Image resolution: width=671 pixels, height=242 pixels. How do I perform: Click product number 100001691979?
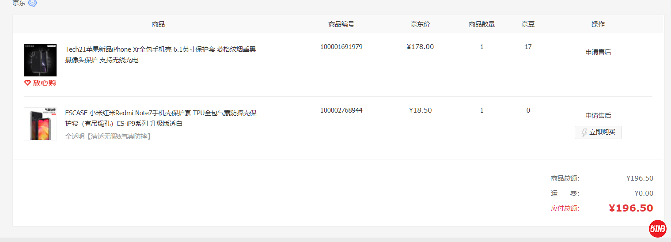[x=341, y=47]
